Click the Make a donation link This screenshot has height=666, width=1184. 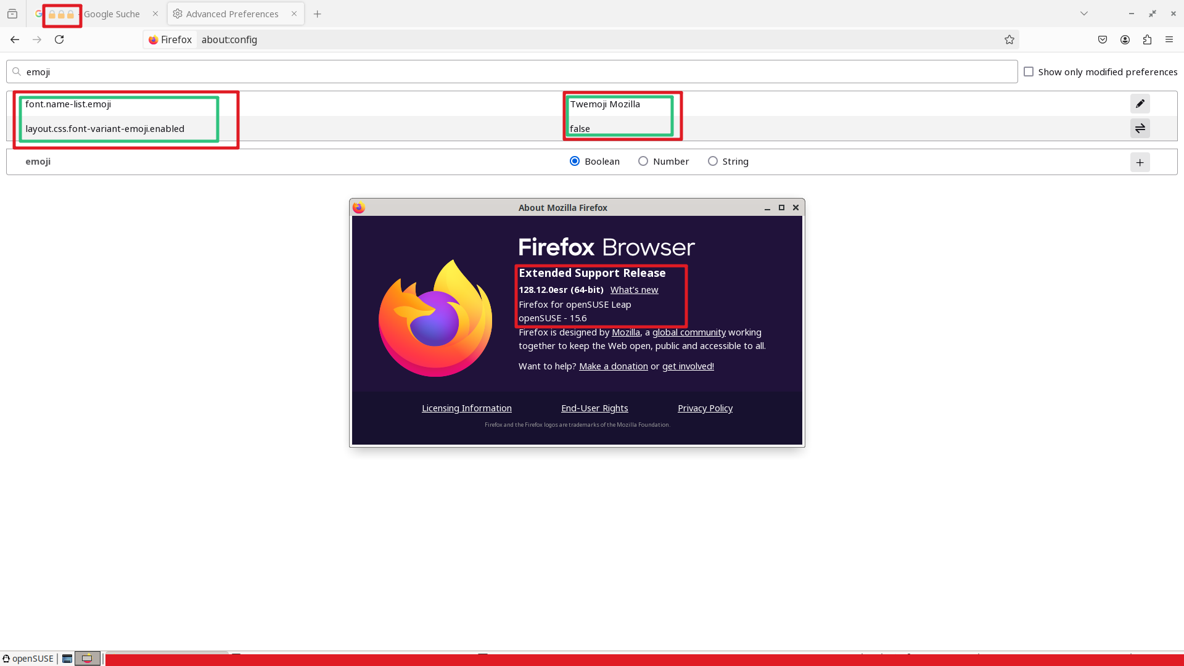(x=613, y=366)
